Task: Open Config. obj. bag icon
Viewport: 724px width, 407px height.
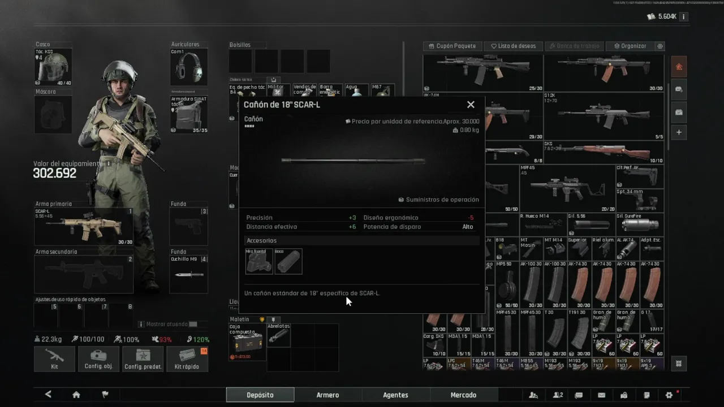Action: 98,359
